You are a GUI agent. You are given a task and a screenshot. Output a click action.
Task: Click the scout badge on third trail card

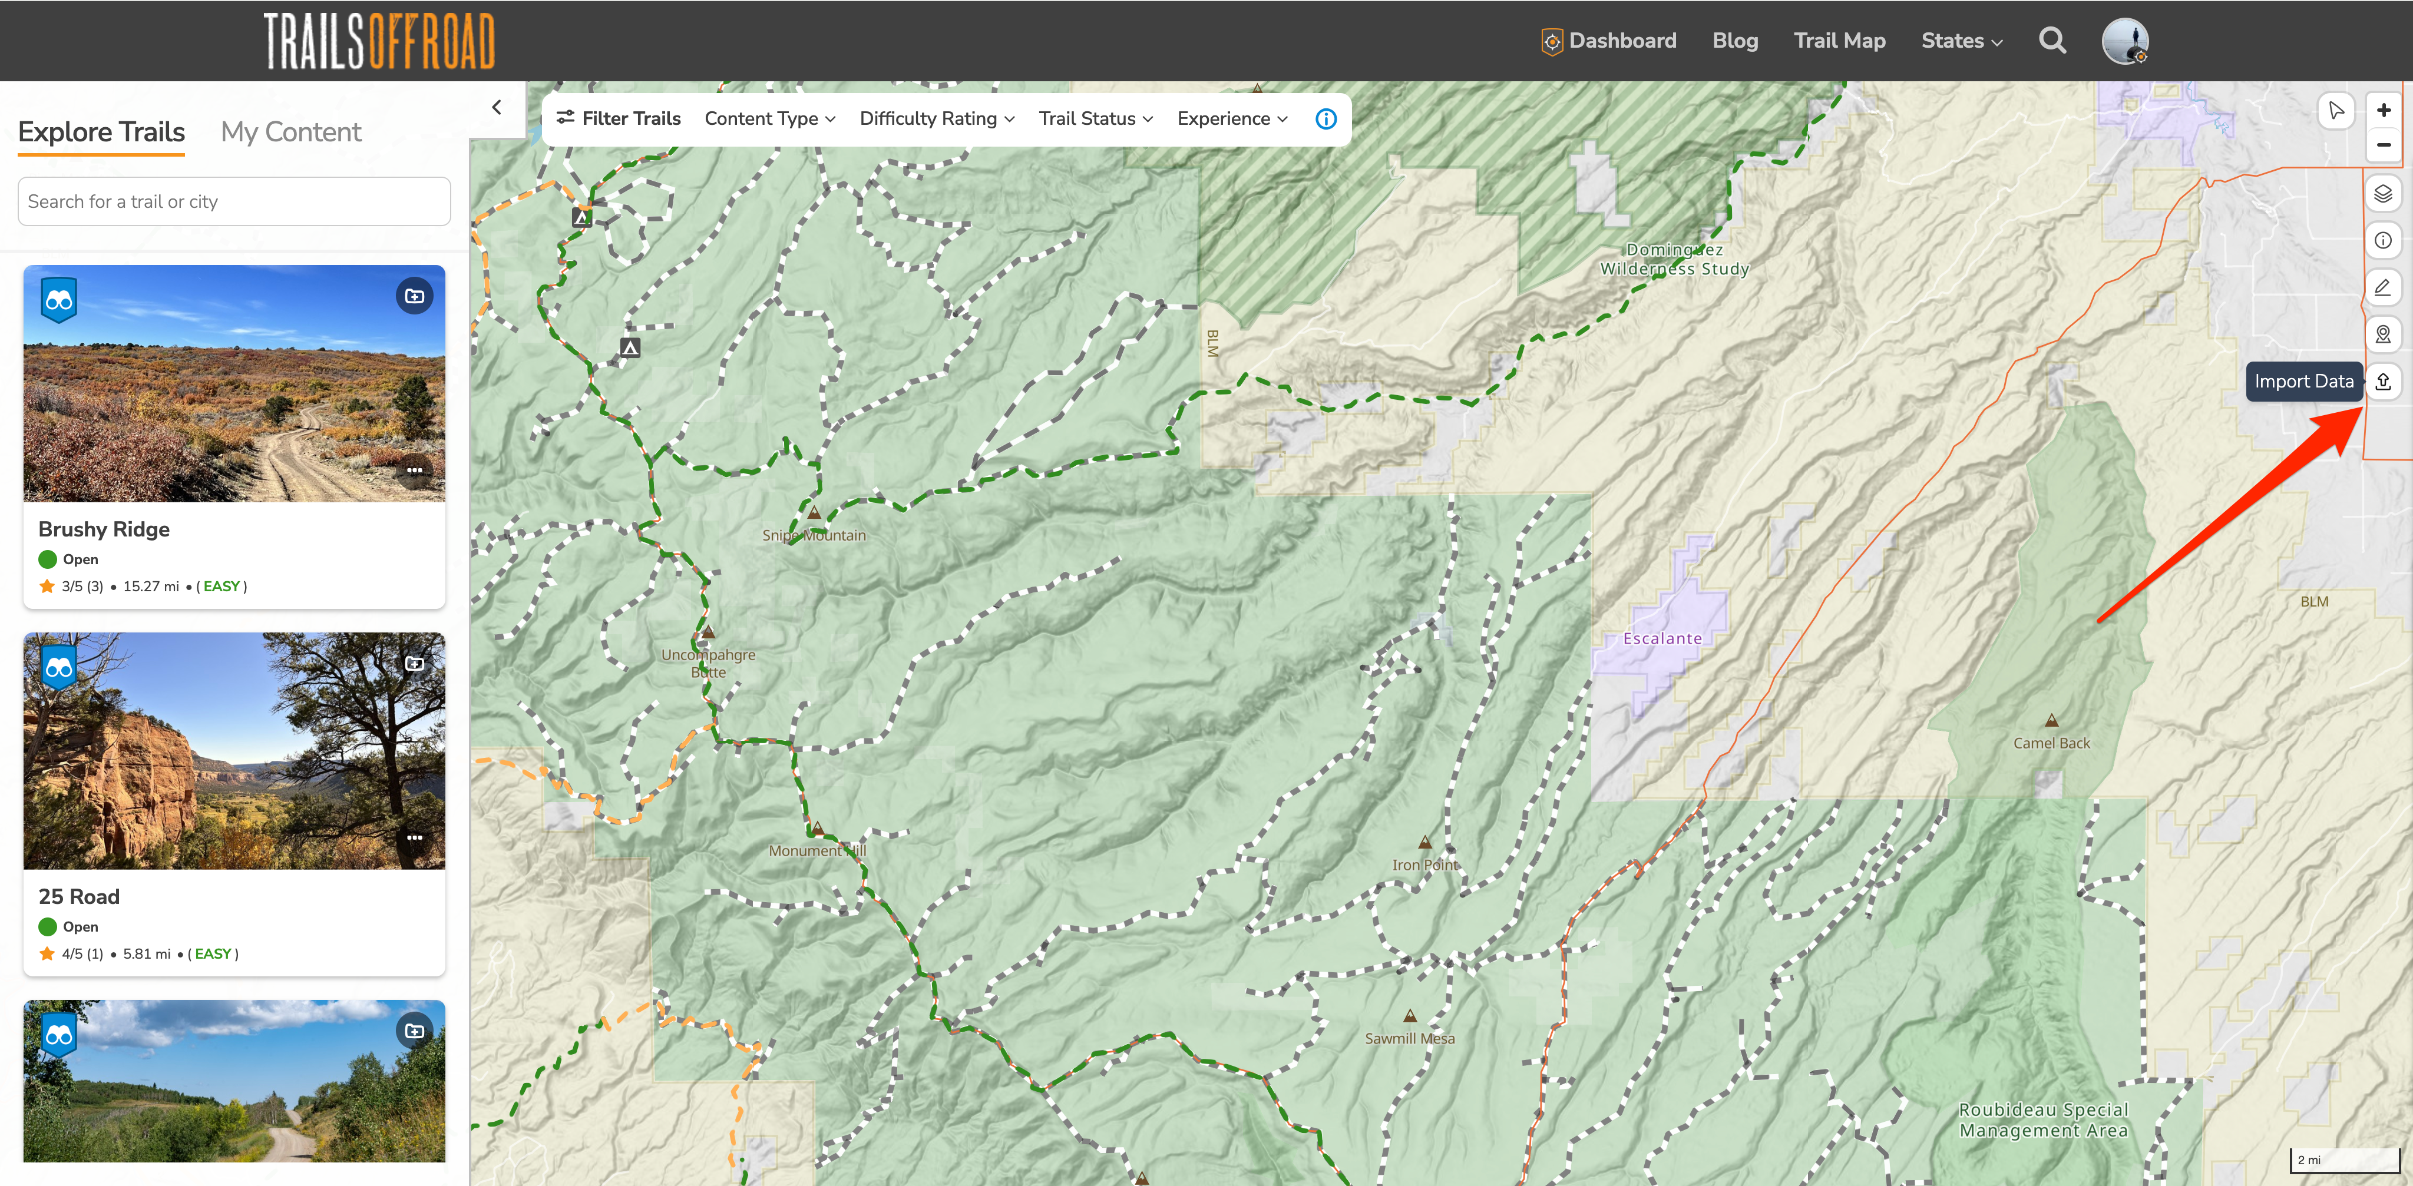point(59,1034)
